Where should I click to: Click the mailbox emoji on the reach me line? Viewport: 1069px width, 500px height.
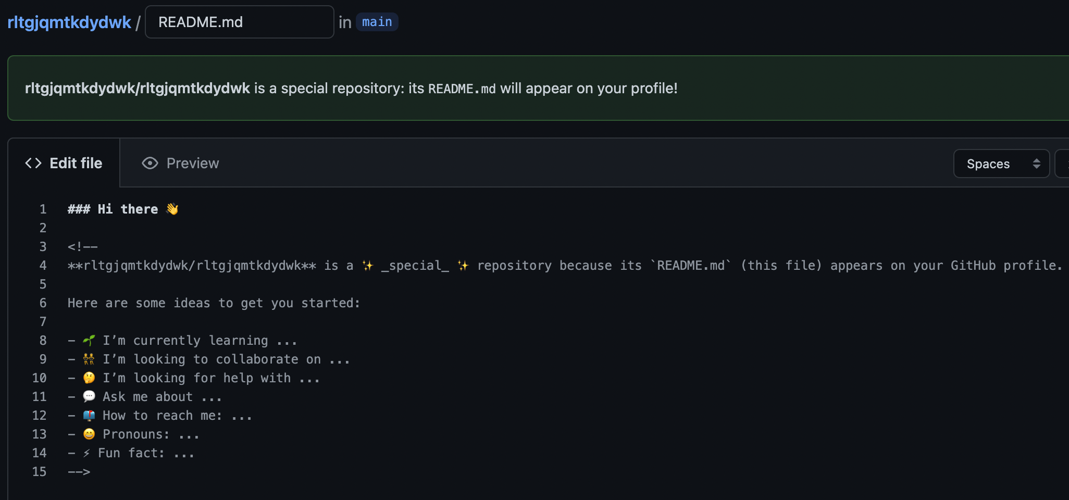pos(89,415)
